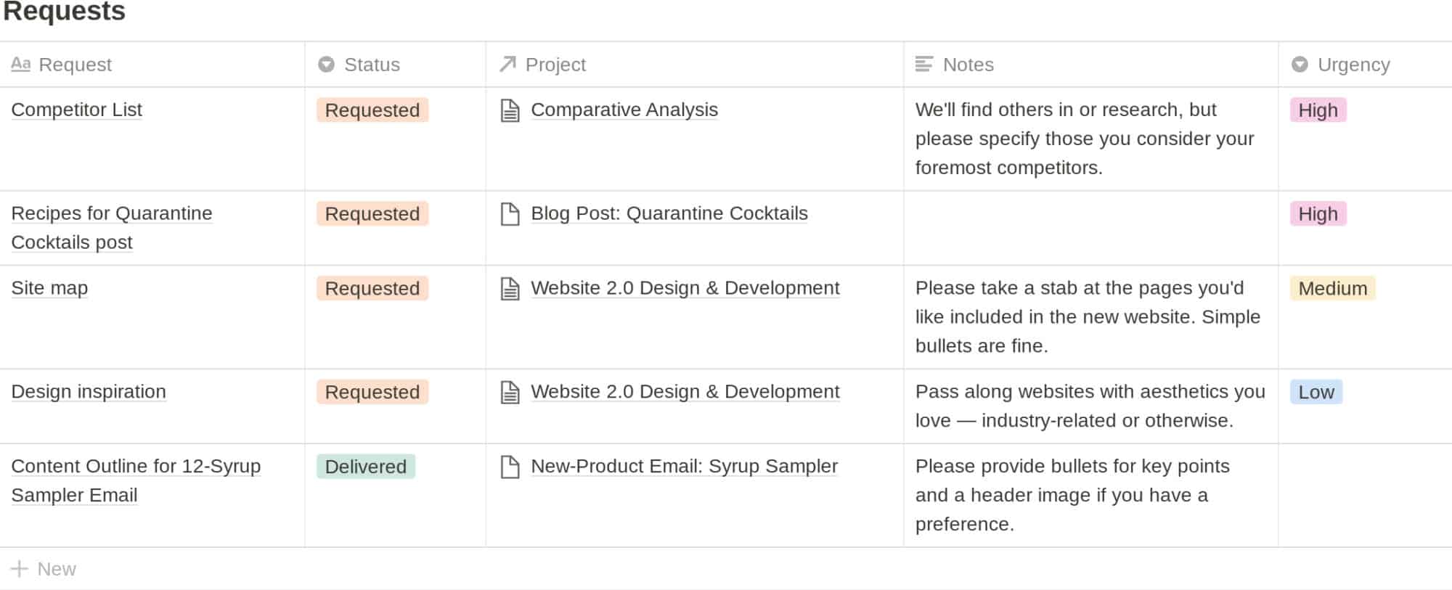1452x590 pixels.
Task: Open the Comparative Analysis project page
Action: click(624, 110)
